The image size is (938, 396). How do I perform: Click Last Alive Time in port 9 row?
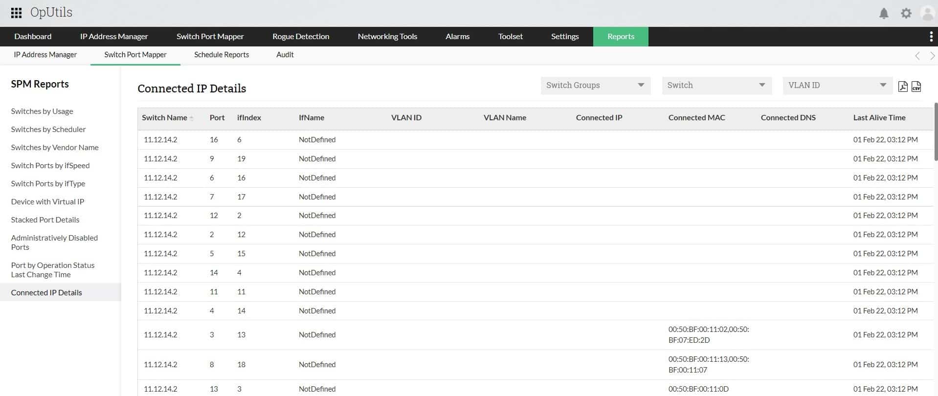(885, 159)
